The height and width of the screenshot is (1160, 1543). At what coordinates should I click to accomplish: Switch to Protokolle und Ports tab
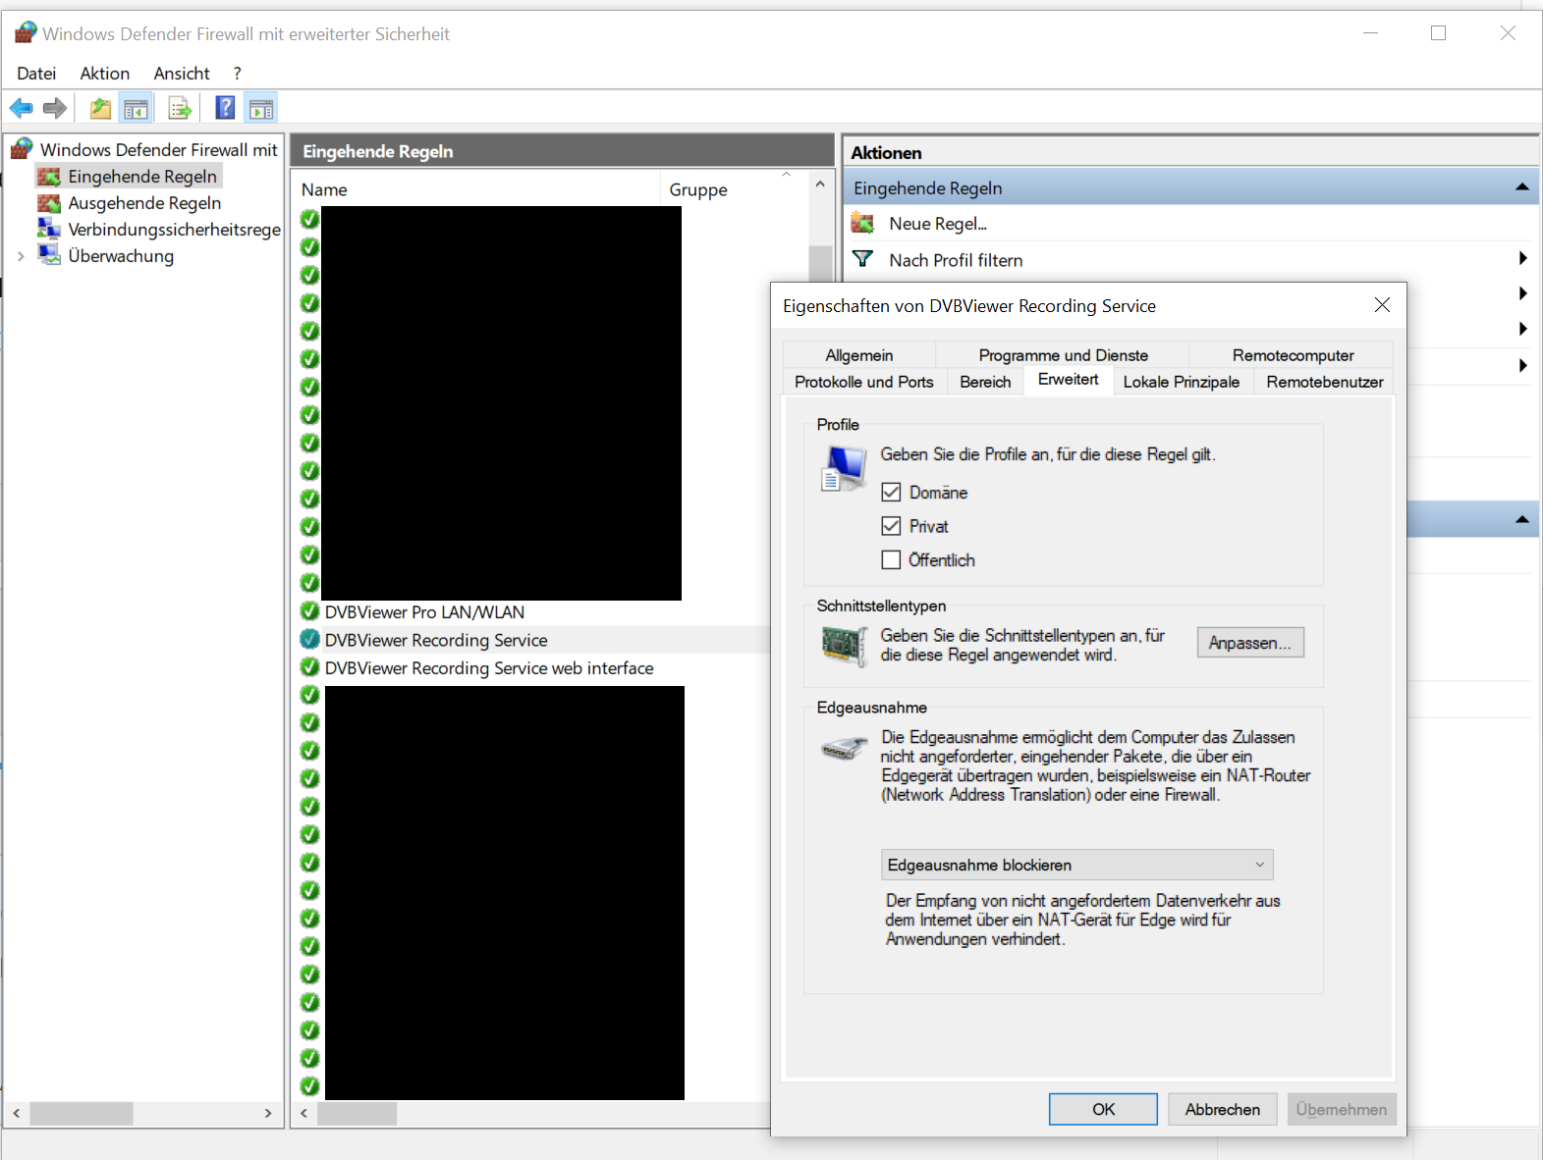[864, 382]
